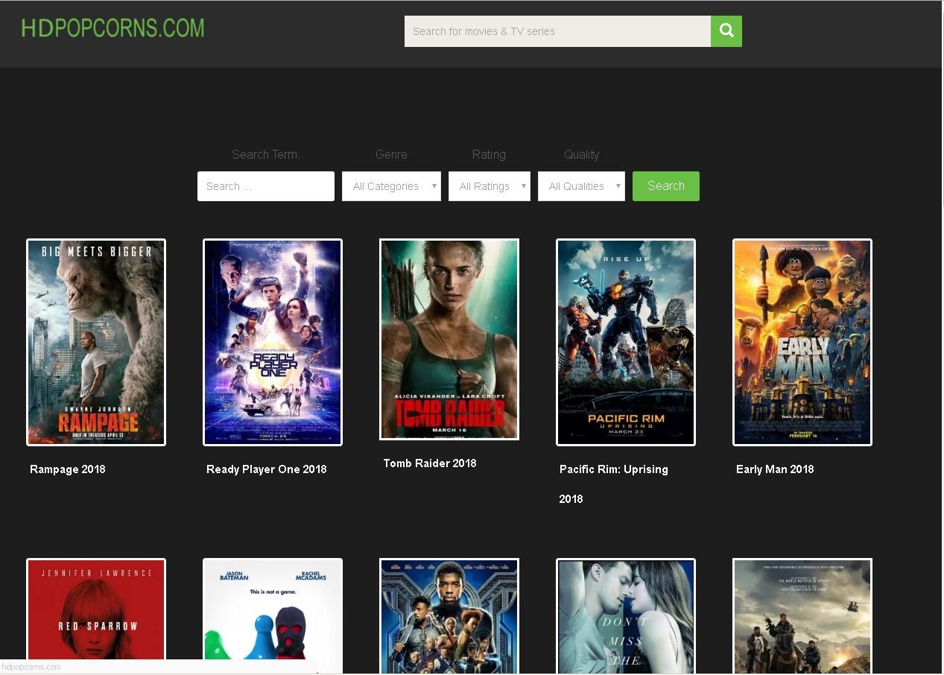Click the Genre filter label

(391, 155)
